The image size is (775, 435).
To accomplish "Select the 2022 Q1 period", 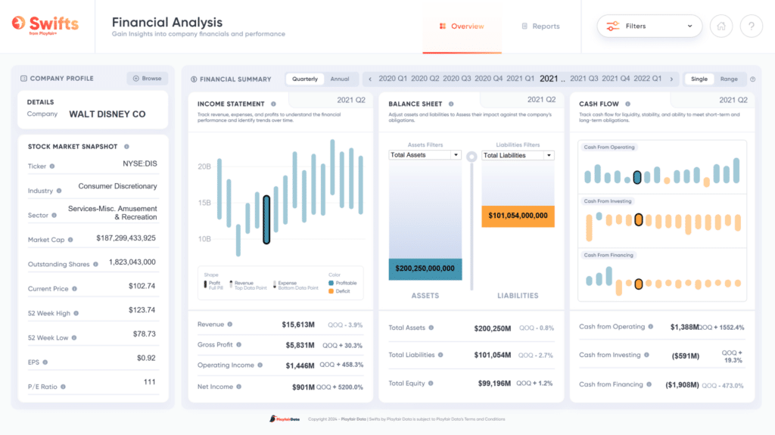I will click(x=648, y=79).
